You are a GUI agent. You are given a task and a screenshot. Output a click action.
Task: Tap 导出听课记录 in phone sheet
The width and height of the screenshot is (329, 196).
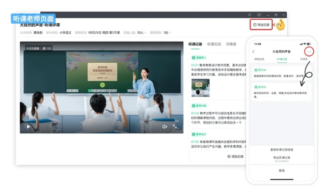(x=281, y=158)
